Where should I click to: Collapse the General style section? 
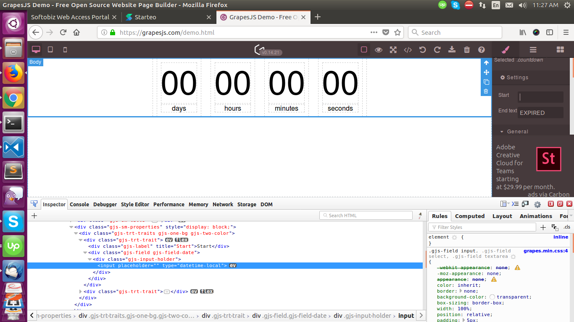[502, 131]
